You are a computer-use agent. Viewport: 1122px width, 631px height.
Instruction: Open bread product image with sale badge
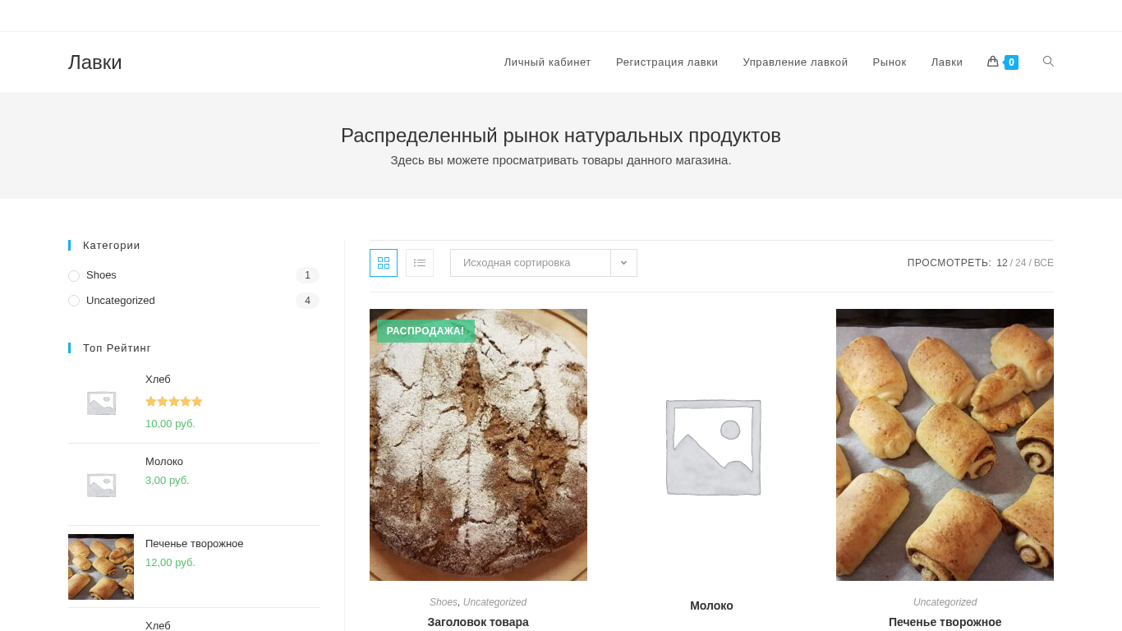pos(478,445)
